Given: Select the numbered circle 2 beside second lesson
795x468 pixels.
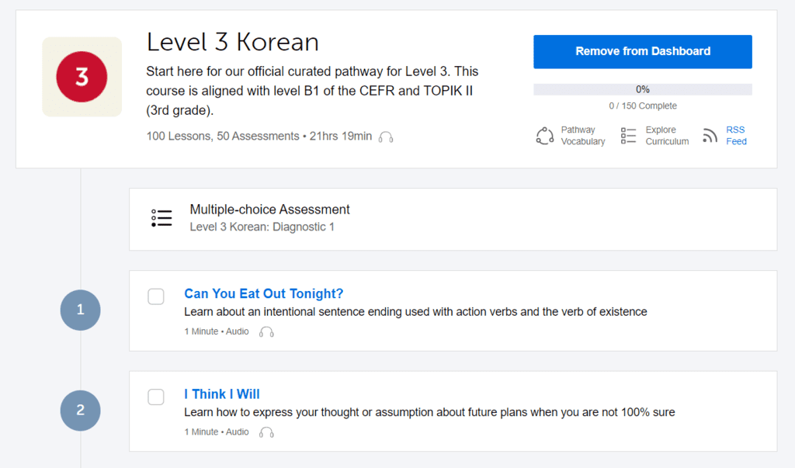Looking at the screenshot, I should click(80, 411).
